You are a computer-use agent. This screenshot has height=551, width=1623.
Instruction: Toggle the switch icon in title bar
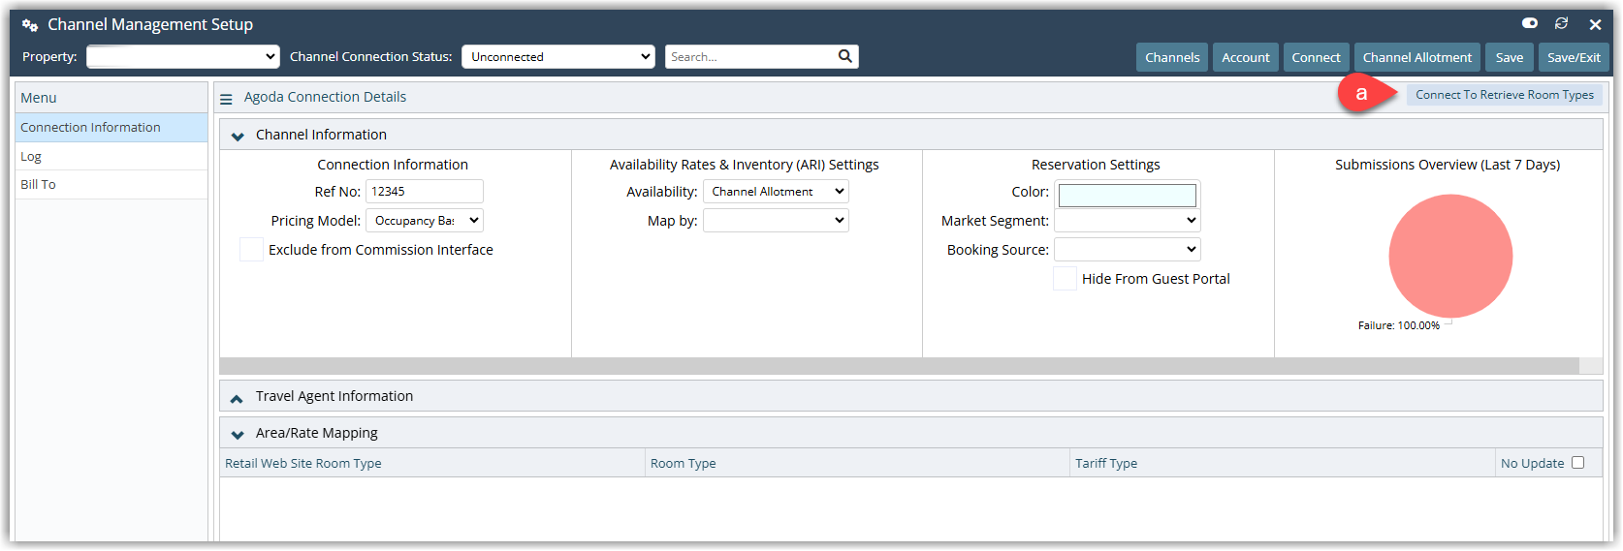[1530, 23]
